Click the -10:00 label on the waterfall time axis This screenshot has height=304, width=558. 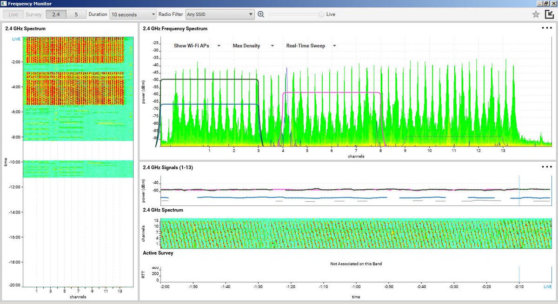(14, 162)
